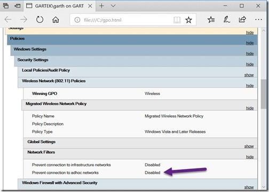Screen dimensions: 269x192
Task: Close the browser window
Action: pyautogui.click(x=258, y=6)
